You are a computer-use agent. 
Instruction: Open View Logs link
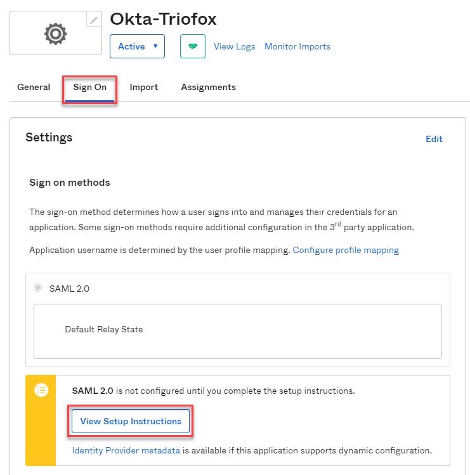click(x=235, y=47)
